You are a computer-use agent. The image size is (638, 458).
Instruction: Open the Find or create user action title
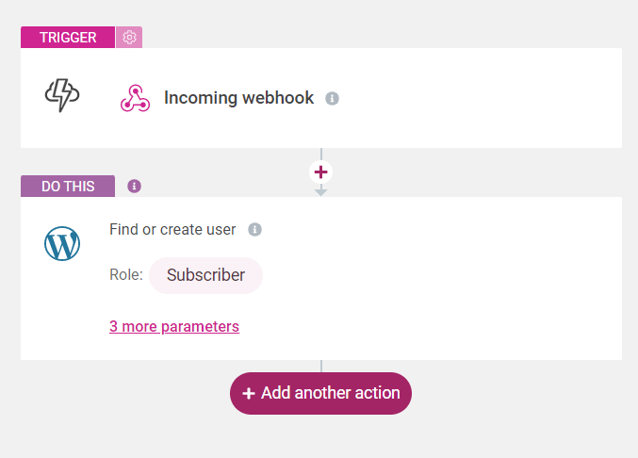(x=172, y=229)
